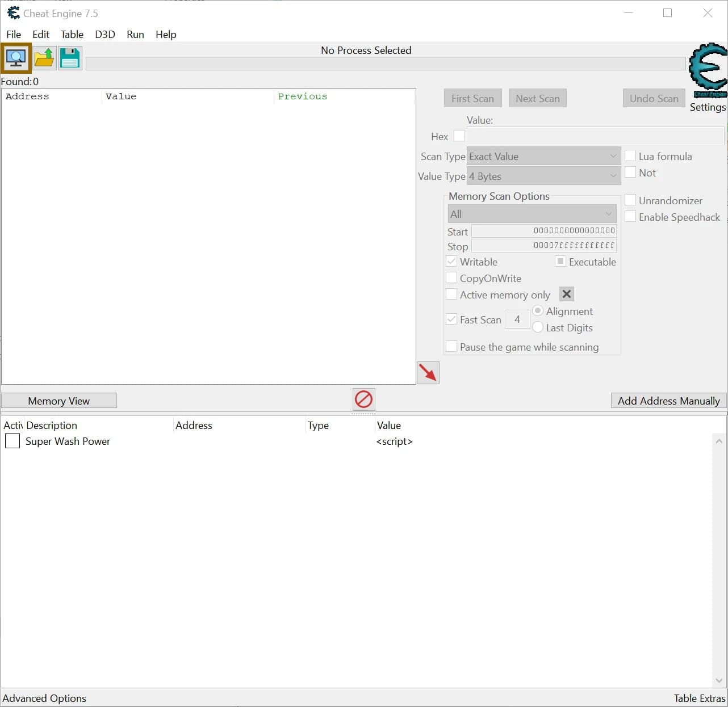
Task: Open the Help menu
Action: pos(166,34)
